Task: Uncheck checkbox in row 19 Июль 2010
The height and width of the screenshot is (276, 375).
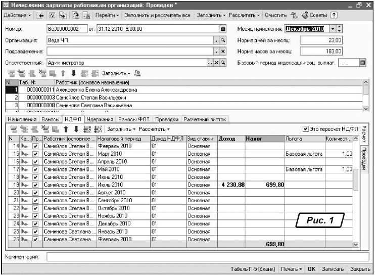Action: pos(35,185)
